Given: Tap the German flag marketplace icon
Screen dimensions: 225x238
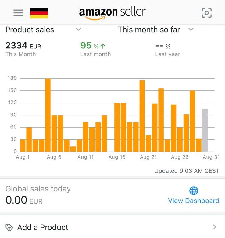Looking at the screenshot, I should [x=39, y=13].
